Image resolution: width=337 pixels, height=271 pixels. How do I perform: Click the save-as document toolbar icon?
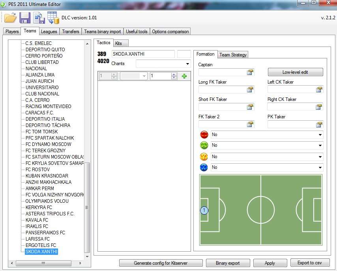(x=39, y=18)
